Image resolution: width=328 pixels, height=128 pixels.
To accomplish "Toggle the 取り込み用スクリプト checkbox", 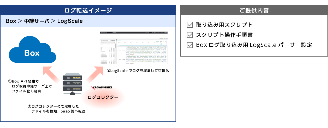I will [x=189, y=25].
